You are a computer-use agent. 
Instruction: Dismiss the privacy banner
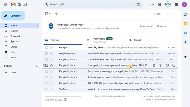click(x=161, y=26)
